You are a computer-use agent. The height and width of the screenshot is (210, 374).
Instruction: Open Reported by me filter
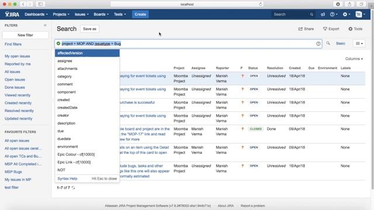coord(18,64)
